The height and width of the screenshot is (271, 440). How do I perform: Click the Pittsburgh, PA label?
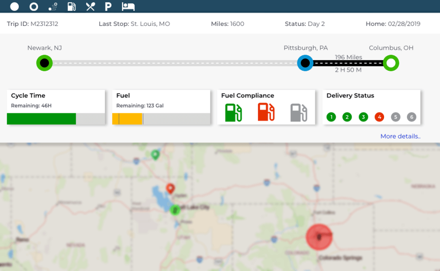point(306,48)
